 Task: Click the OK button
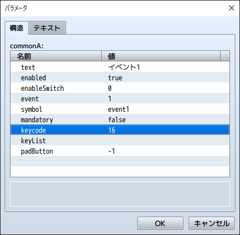(160, 223)
